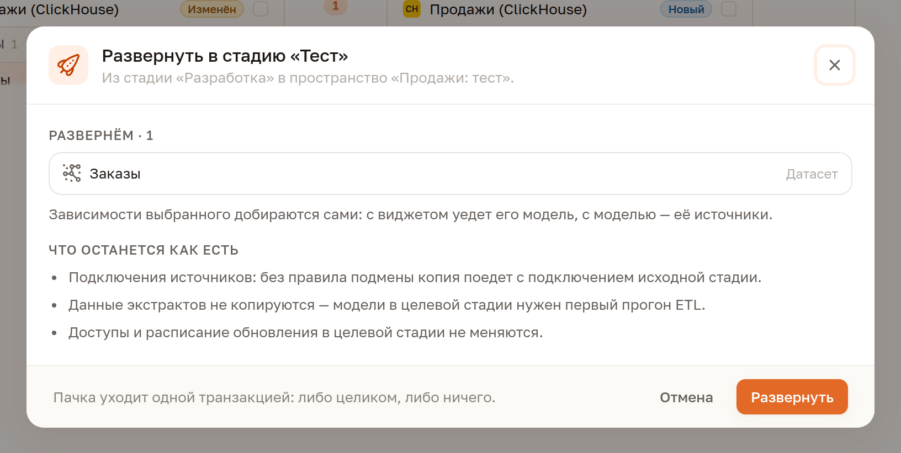Click the «Изменён» status badge in the background
Image resolution: width=901 pixels, height=453 pixels.
pyautogui.click(x=212, y=9)
